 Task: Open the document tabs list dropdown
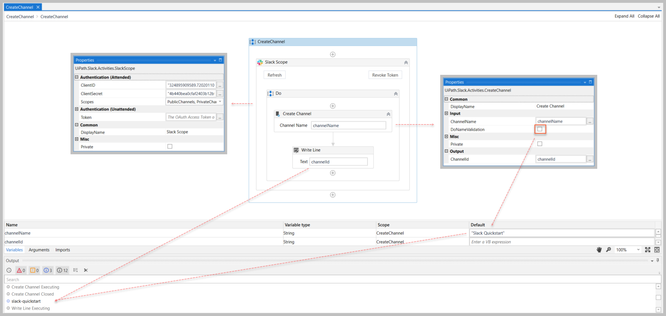(659, 7)
